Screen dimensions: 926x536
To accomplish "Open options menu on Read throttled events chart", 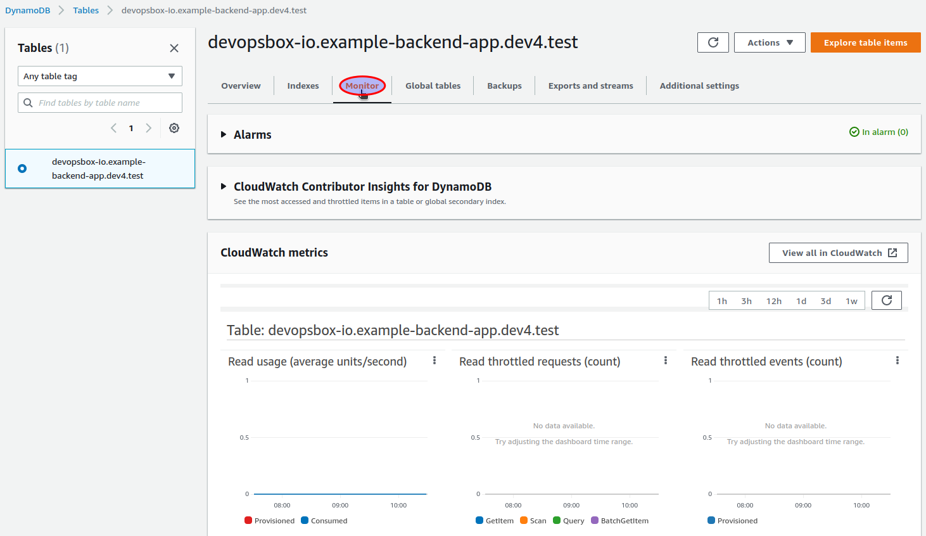I will pyautogui.click(x=897, y=359).
